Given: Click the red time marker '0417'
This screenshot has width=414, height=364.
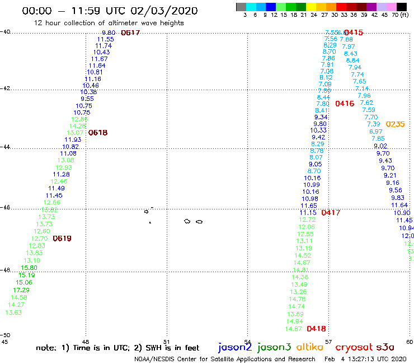Looking at the screenshot, I should click(x=331, y=213).
